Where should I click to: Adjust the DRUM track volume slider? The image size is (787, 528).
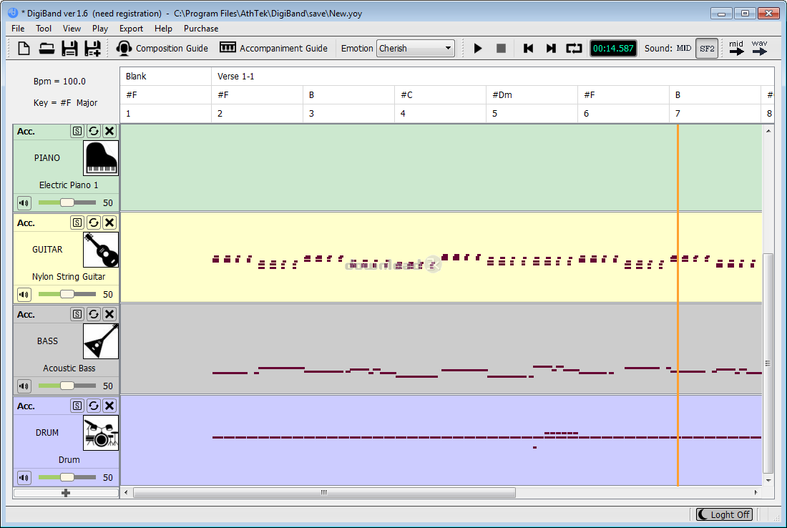click(67, 477)
